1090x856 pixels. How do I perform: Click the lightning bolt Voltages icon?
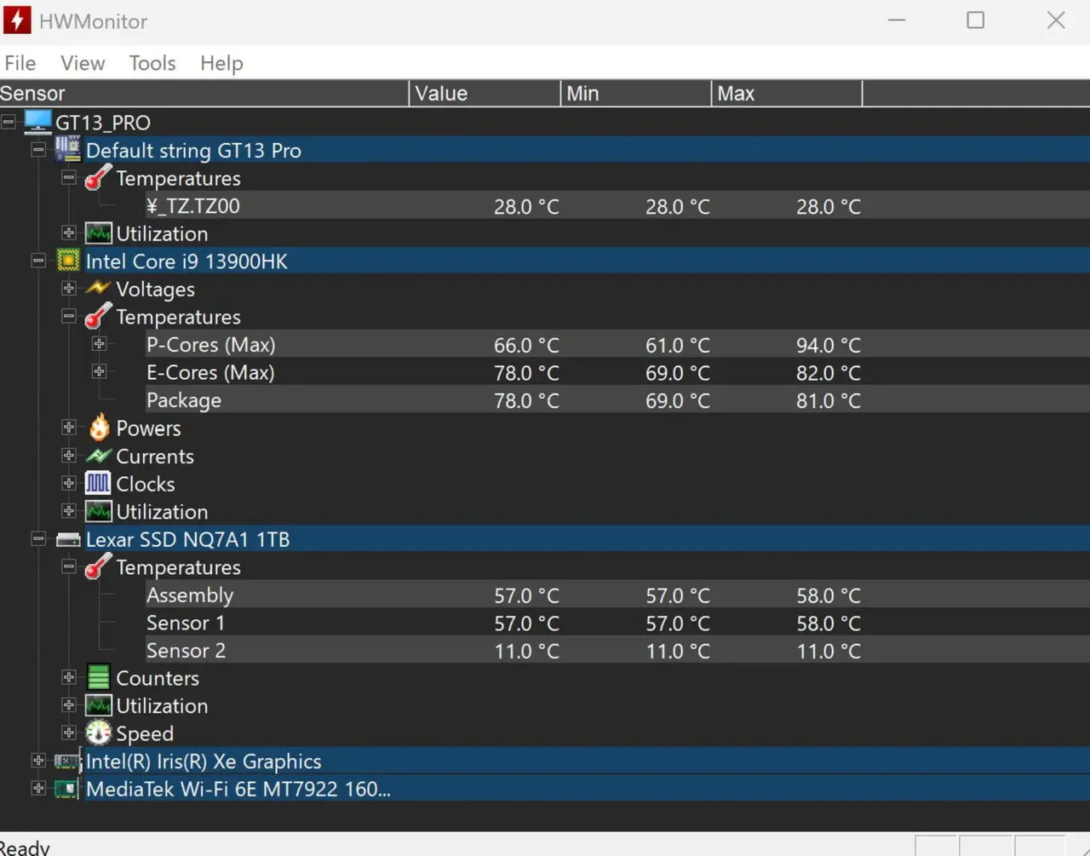pos(99,289)
